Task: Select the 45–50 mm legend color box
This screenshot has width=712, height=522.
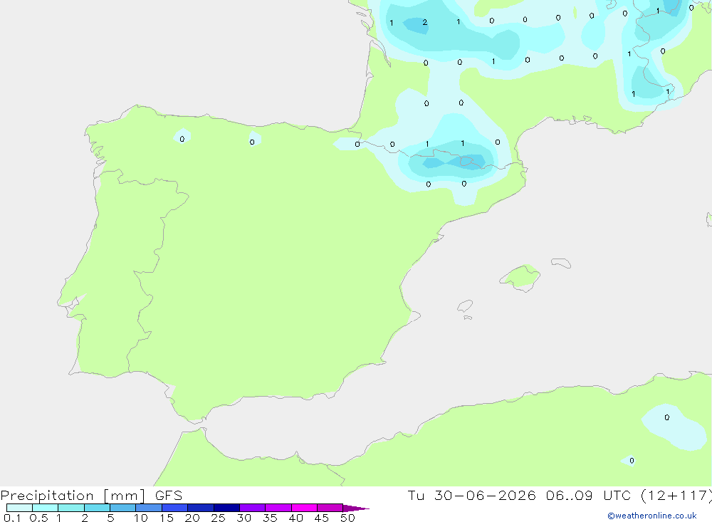Action: click(330, 508)
